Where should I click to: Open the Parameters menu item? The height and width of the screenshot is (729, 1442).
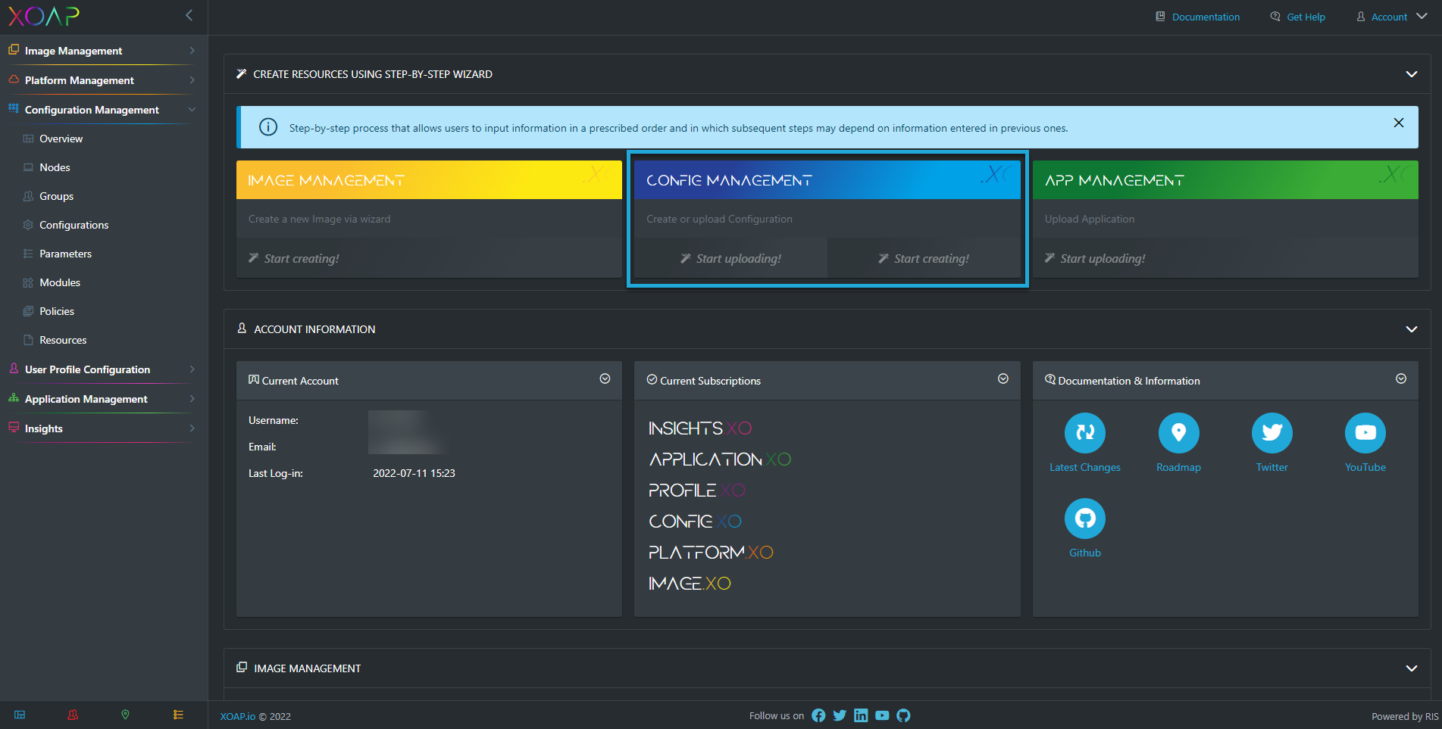[65, 254]
